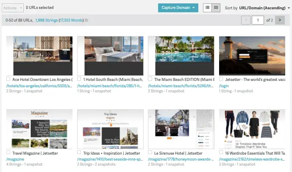
Task: Switch to list view icon
Action: [x=207, y=8]
